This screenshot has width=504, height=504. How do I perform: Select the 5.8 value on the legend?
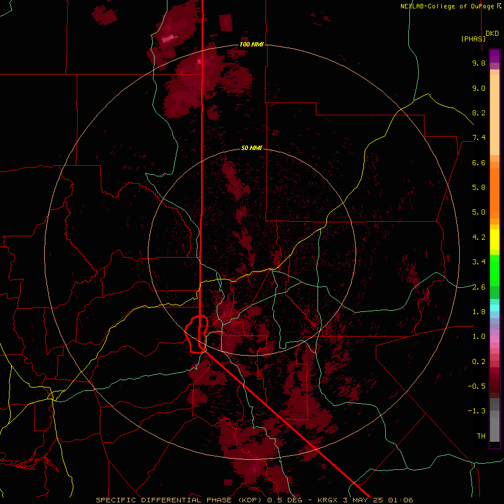pos(479,188)
